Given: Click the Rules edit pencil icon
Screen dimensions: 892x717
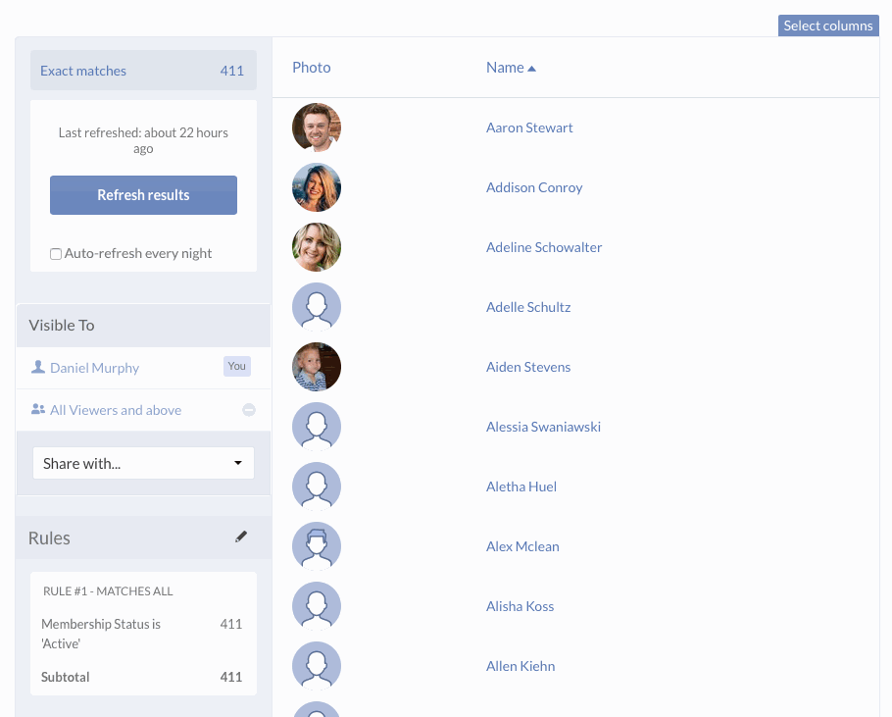Looking at the screenshot, I should pos(241,537).
